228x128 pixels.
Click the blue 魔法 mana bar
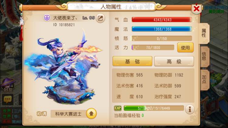(x=162, y=29)
